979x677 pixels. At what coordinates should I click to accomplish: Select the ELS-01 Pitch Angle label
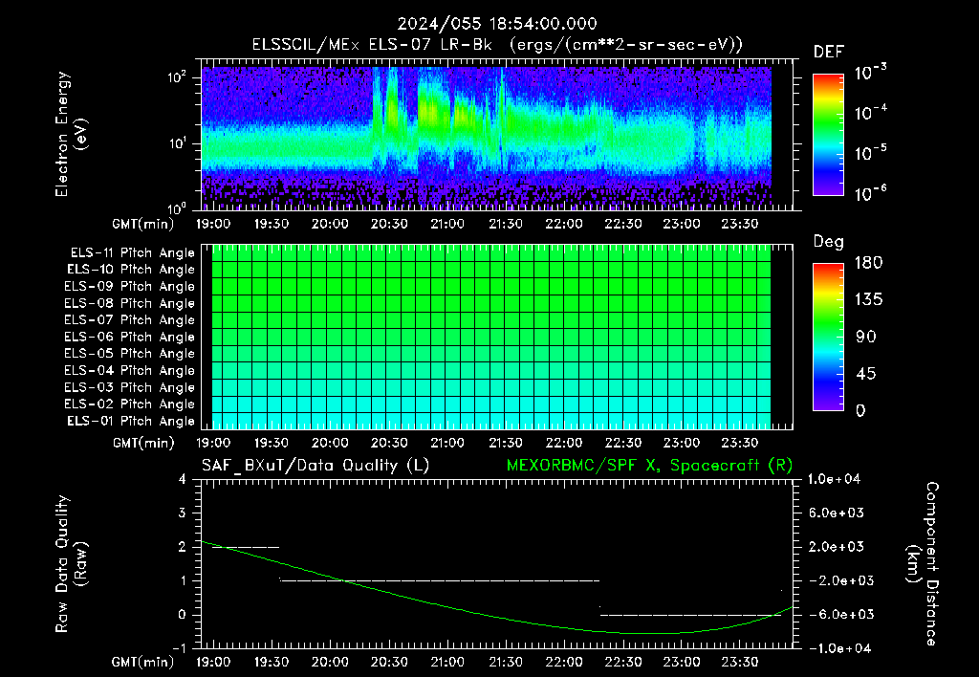point(131,421)
